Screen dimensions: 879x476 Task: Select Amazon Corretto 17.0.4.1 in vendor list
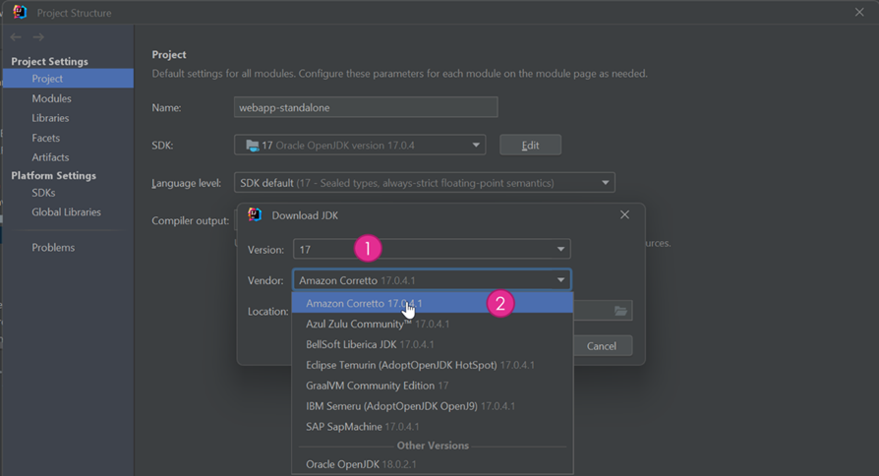pyautogui.click(x=433, y=303)
